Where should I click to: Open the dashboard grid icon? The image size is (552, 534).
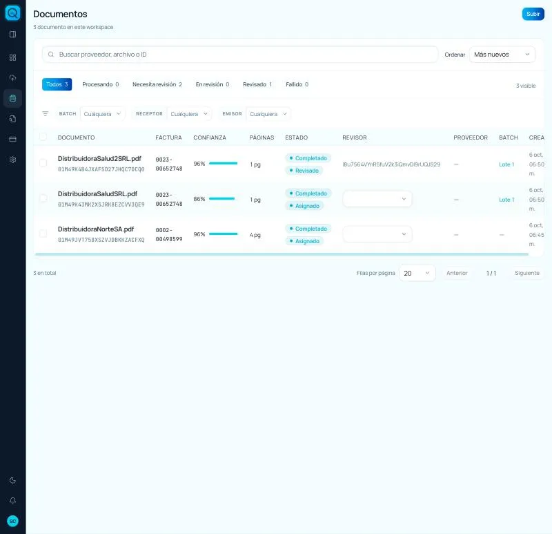(x=12, y=57)
